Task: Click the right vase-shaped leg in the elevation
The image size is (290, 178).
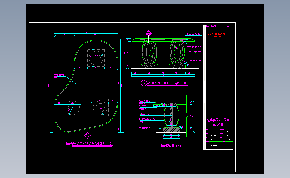Action: click(177, 53)
